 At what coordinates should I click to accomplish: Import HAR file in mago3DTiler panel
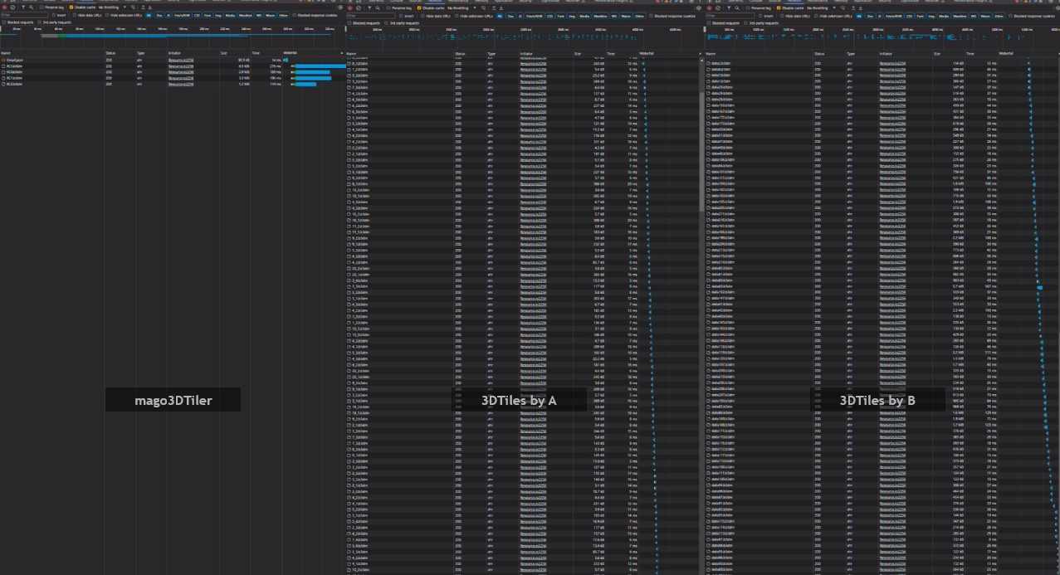pyautogui.click(x=143, y=7)
